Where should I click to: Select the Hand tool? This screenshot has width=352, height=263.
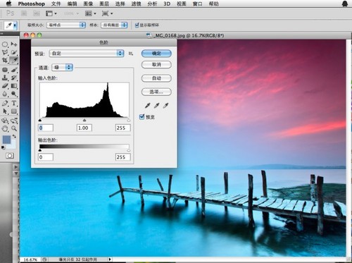pos(5,128)
